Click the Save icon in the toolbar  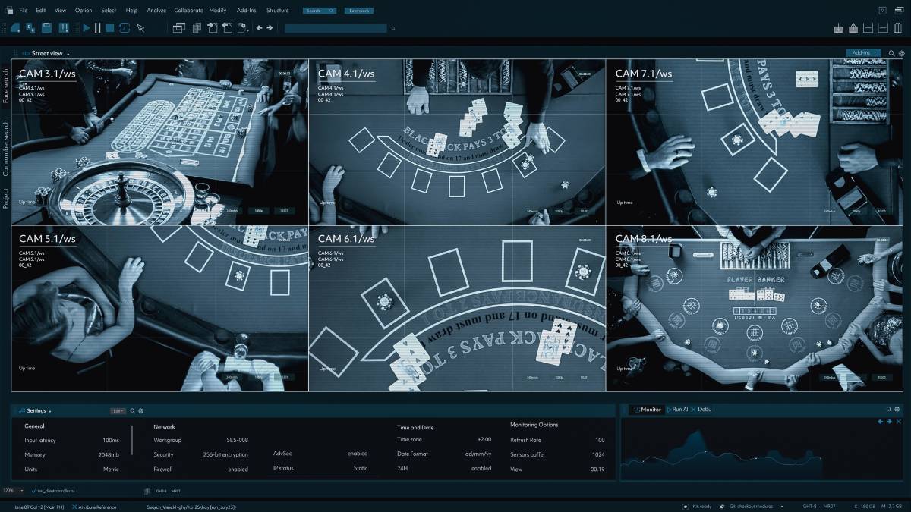(46, 28)
